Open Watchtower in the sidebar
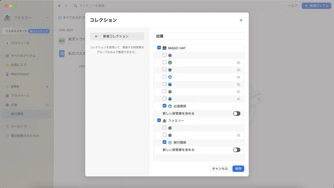 [x=20, y=74]
